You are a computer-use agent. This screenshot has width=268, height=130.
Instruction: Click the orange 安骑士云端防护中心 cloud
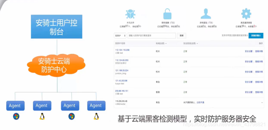tap(56, 66)
